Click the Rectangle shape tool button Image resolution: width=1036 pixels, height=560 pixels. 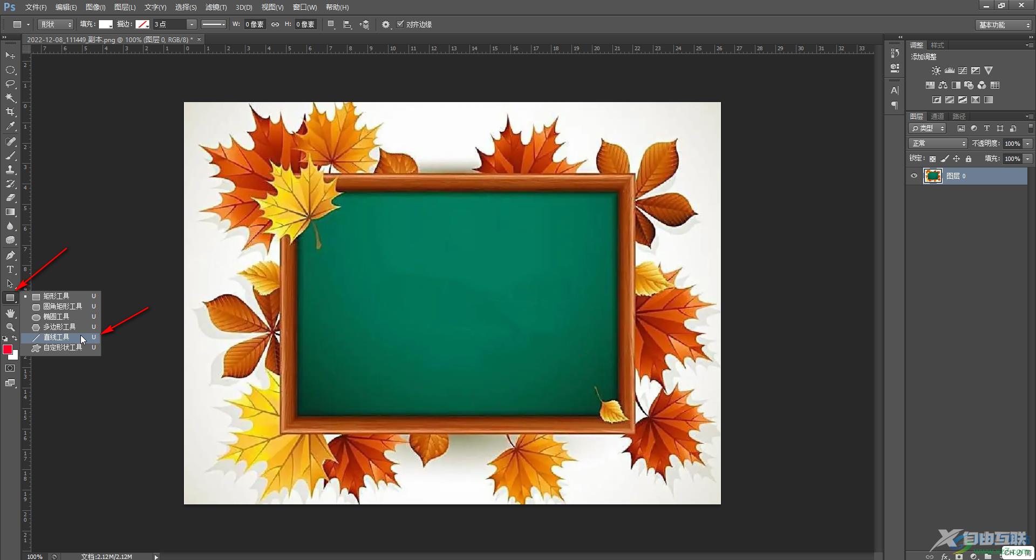[10, 298]
